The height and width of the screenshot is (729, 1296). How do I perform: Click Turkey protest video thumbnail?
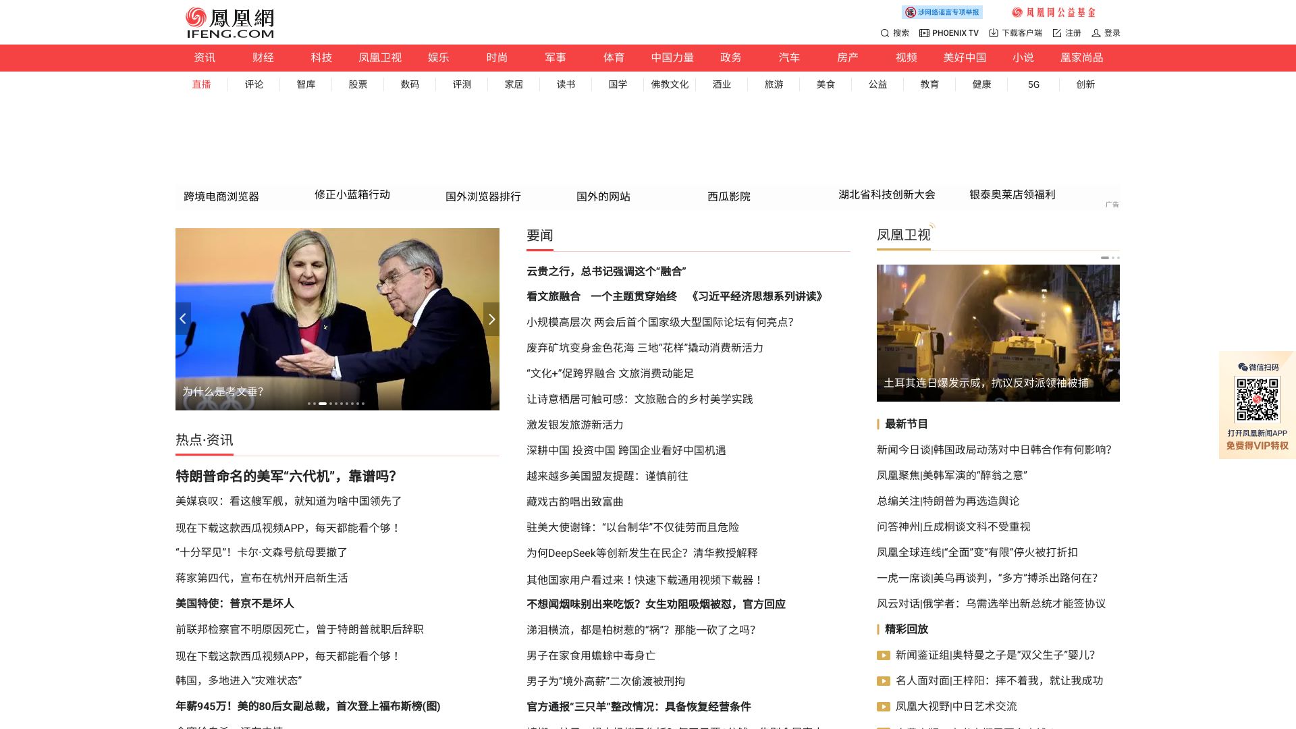click(998, 333)
